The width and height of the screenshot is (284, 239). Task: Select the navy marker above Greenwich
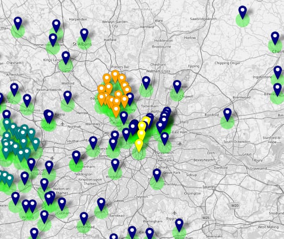coord(165,138)
